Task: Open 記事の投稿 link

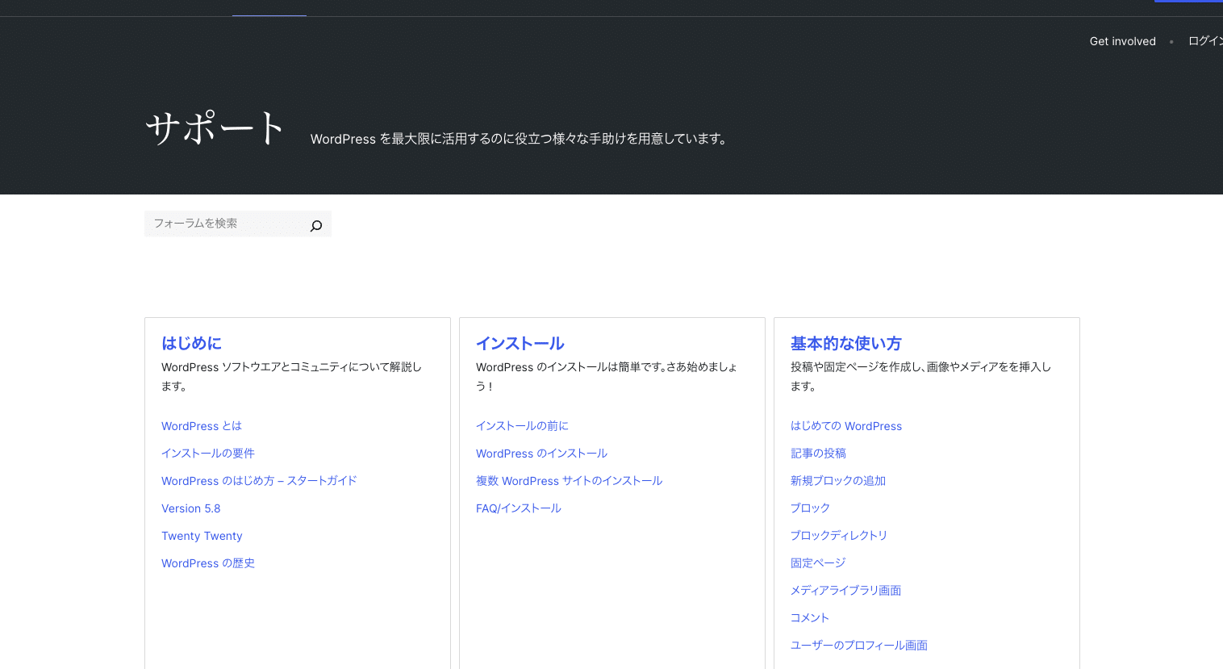Action: (818, 454)
